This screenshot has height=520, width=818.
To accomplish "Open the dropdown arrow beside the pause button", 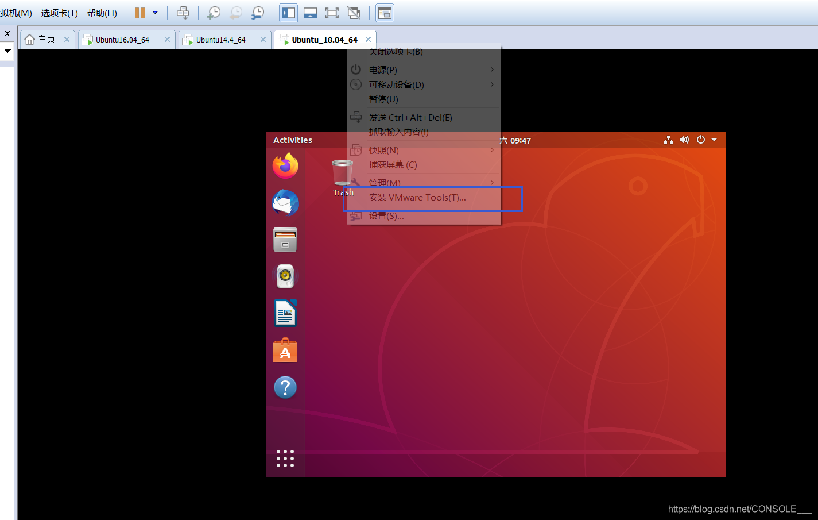I will (155, 13).
